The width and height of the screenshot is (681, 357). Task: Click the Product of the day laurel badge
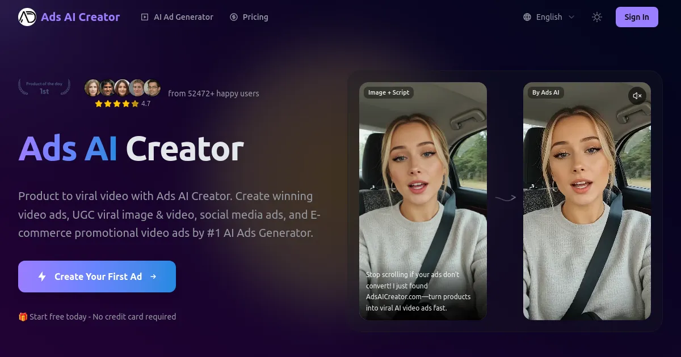pyautogui.click(x=44, y=87)
